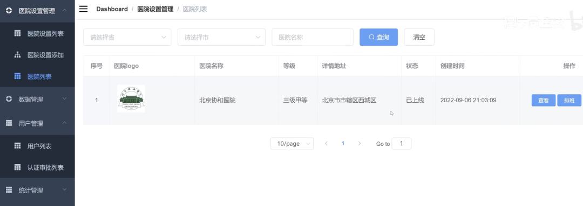Click the 查询 search button
Screen dimensions: 583x206
378,37
